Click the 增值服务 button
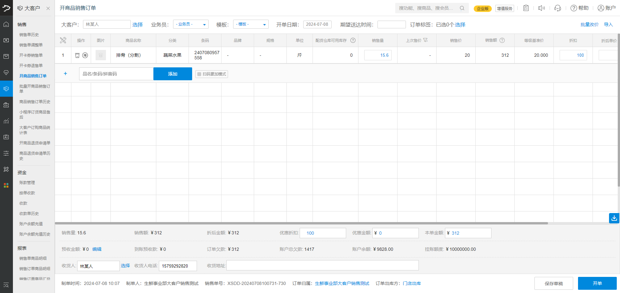Screen dimensions: 620x293 pyautogui.click(x=505, y=8)
